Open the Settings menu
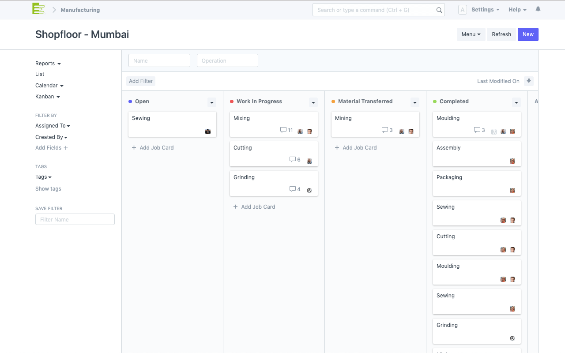Image resolution: width=565 pixels, height=353 pixels. click(485, 10)
